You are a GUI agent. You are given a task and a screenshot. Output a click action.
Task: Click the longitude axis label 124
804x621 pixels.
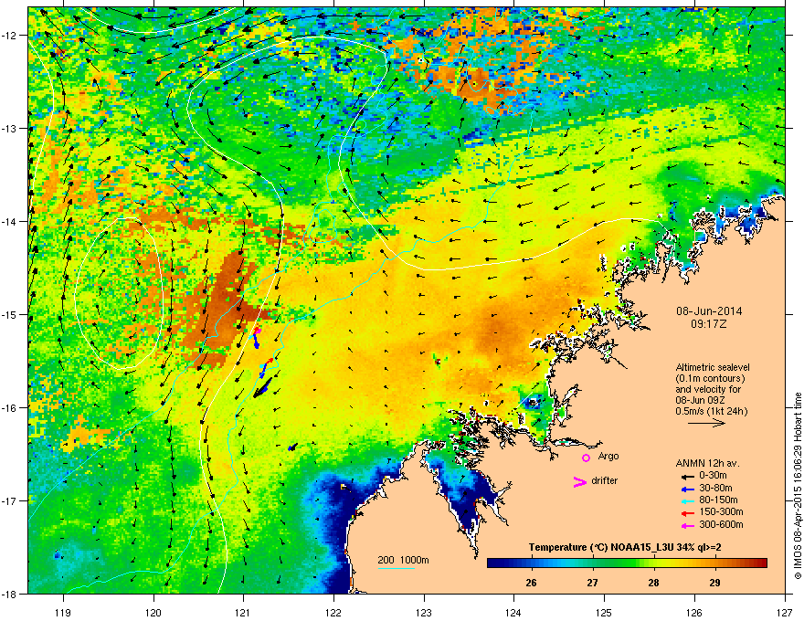coord(513,612)
